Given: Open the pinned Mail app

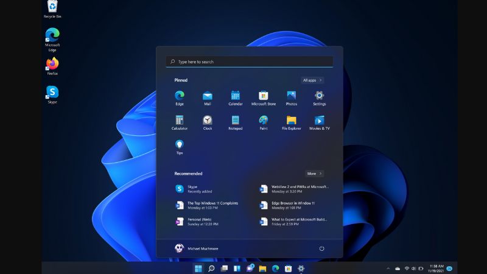Looking at the screenshot, I should [208, 98].
